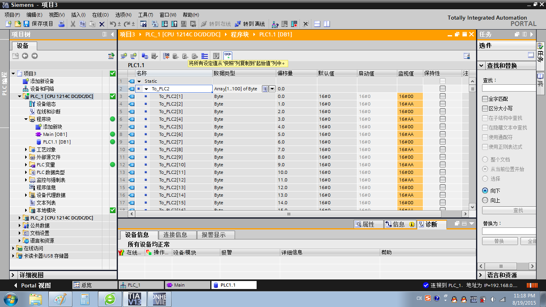Enable the 全字匹配 checkbox
The width and height of the screenshot is (546, 307).
click(x=485, y=99)
